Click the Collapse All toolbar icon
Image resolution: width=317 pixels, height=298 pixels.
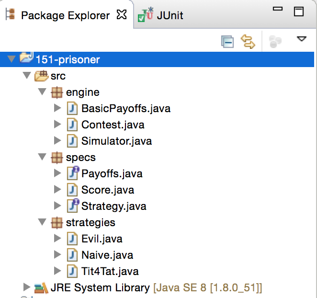[227, 42]
